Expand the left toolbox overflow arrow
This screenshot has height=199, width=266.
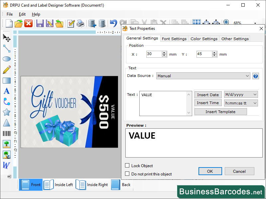(x=9, y=176)
